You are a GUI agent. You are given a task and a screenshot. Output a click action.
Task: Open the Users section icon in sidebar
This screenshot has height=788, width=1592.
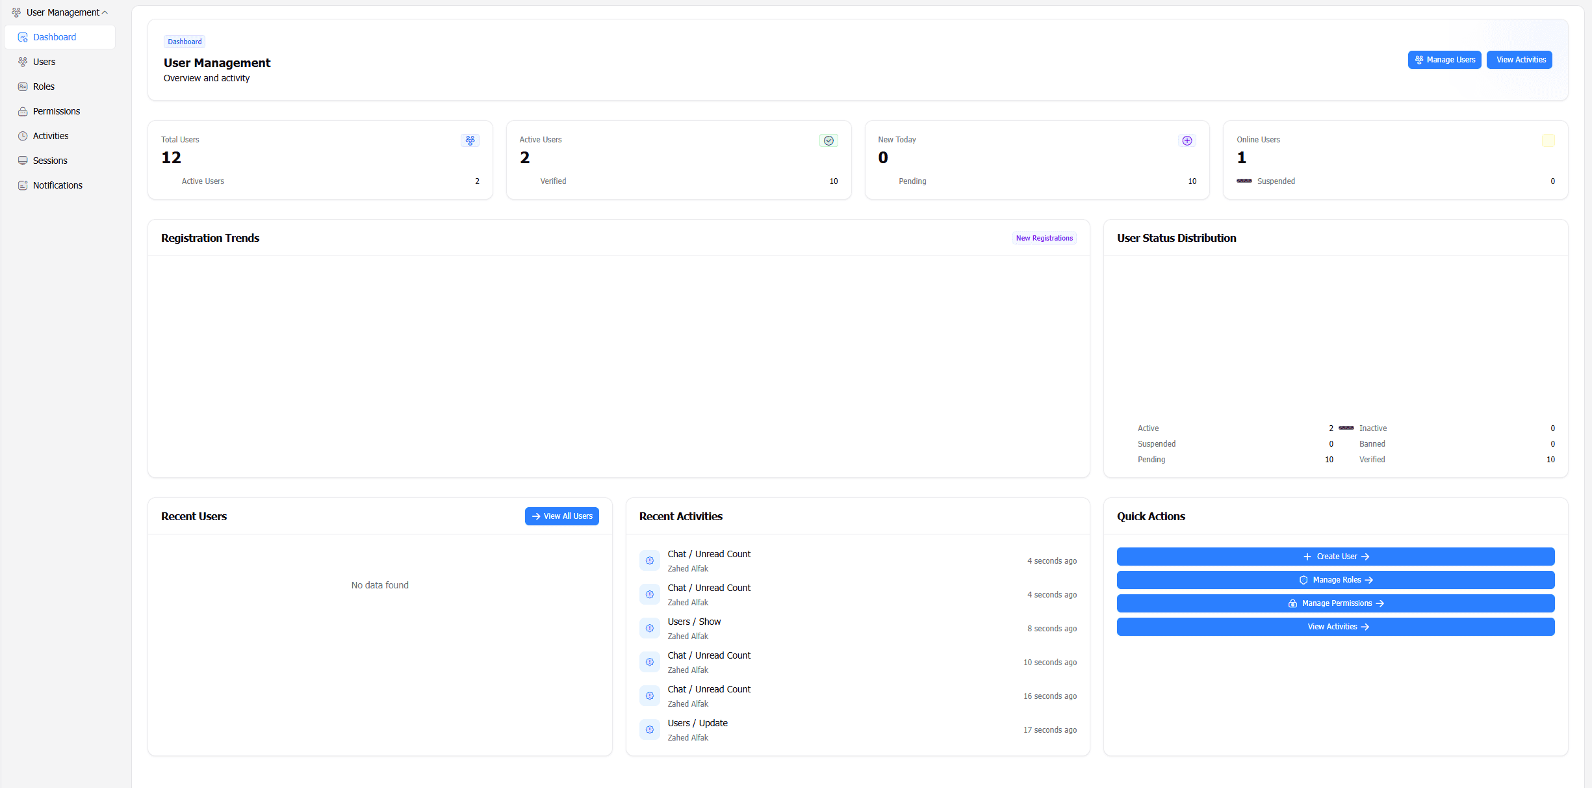23,61
